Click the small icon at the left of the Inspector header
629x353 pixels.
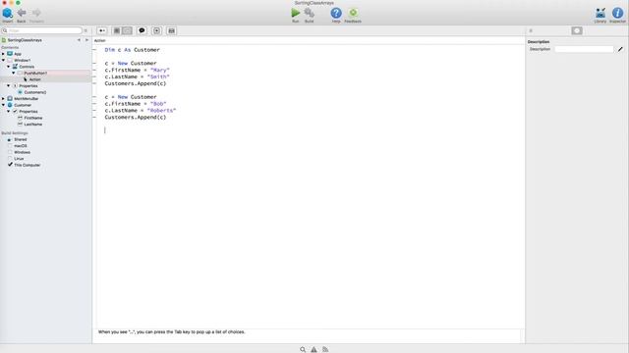point(531,30)
